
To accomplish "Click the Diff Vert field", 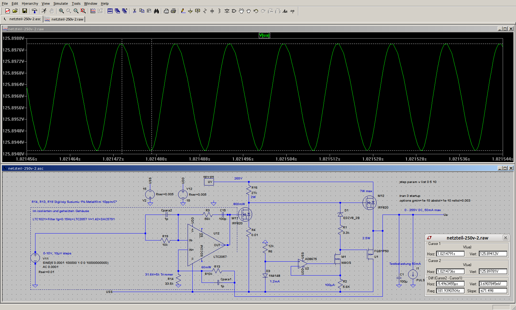I will 493,284.
